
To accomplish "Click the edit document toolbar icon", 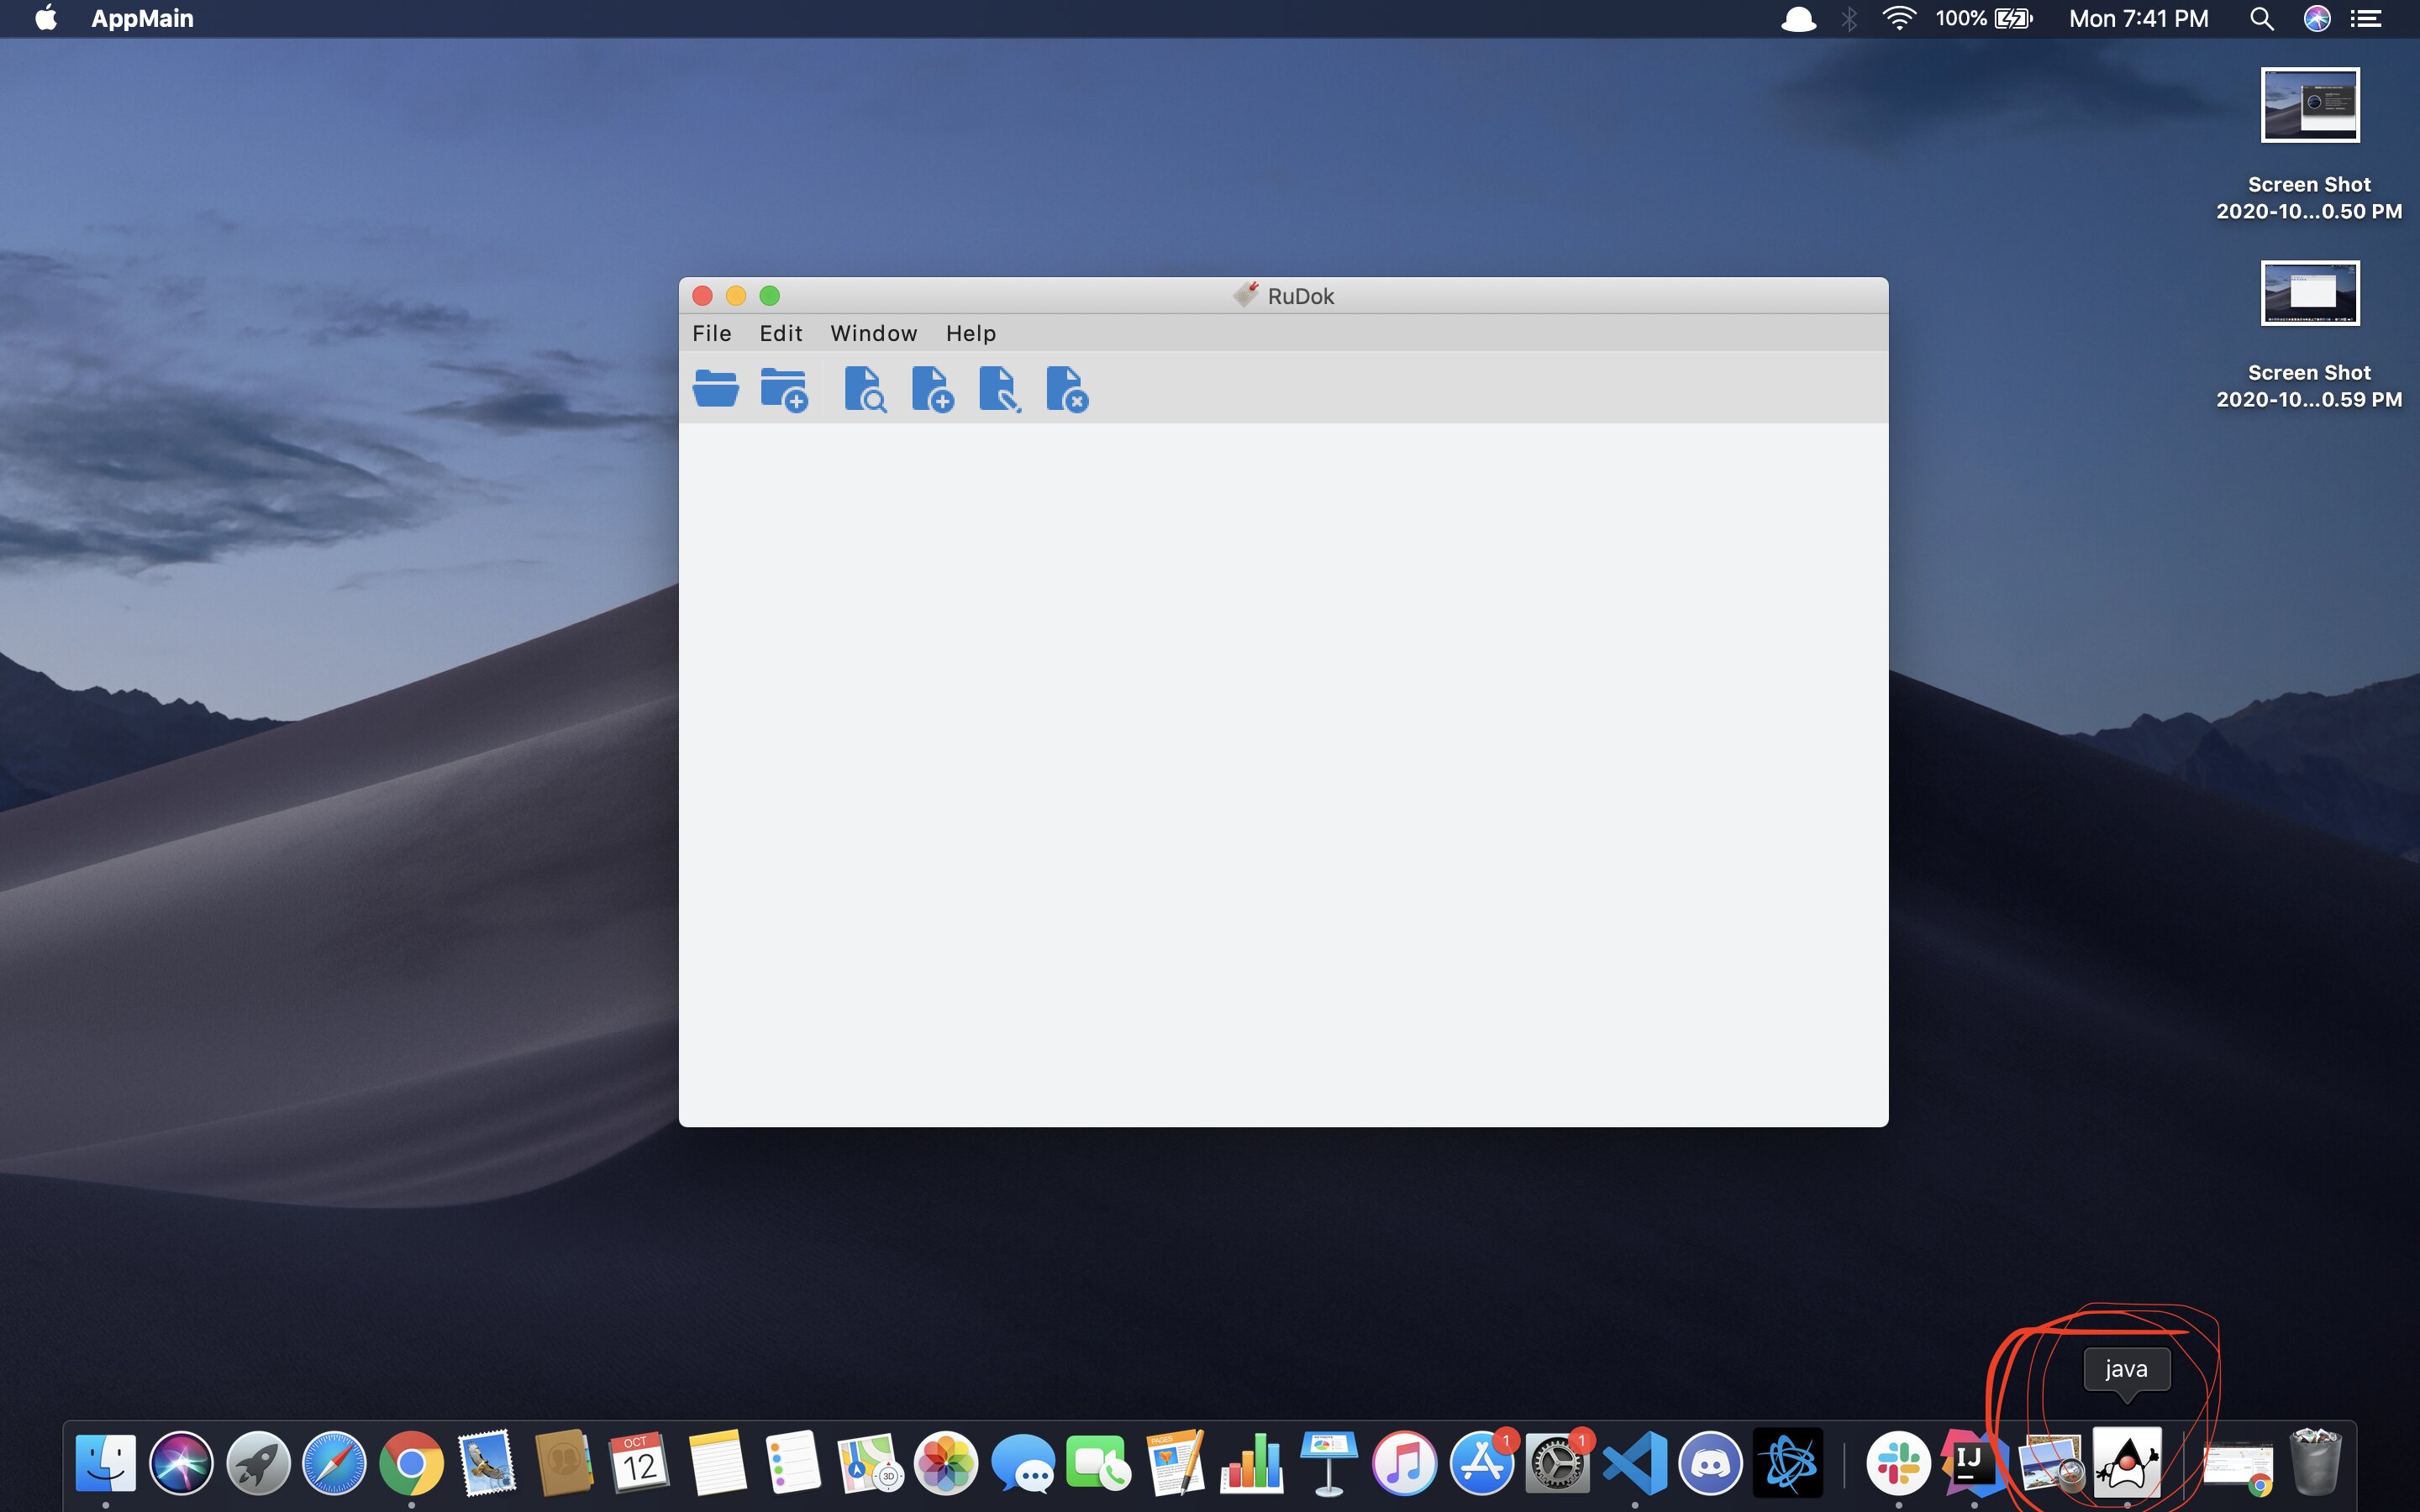I will [1000, 390].
